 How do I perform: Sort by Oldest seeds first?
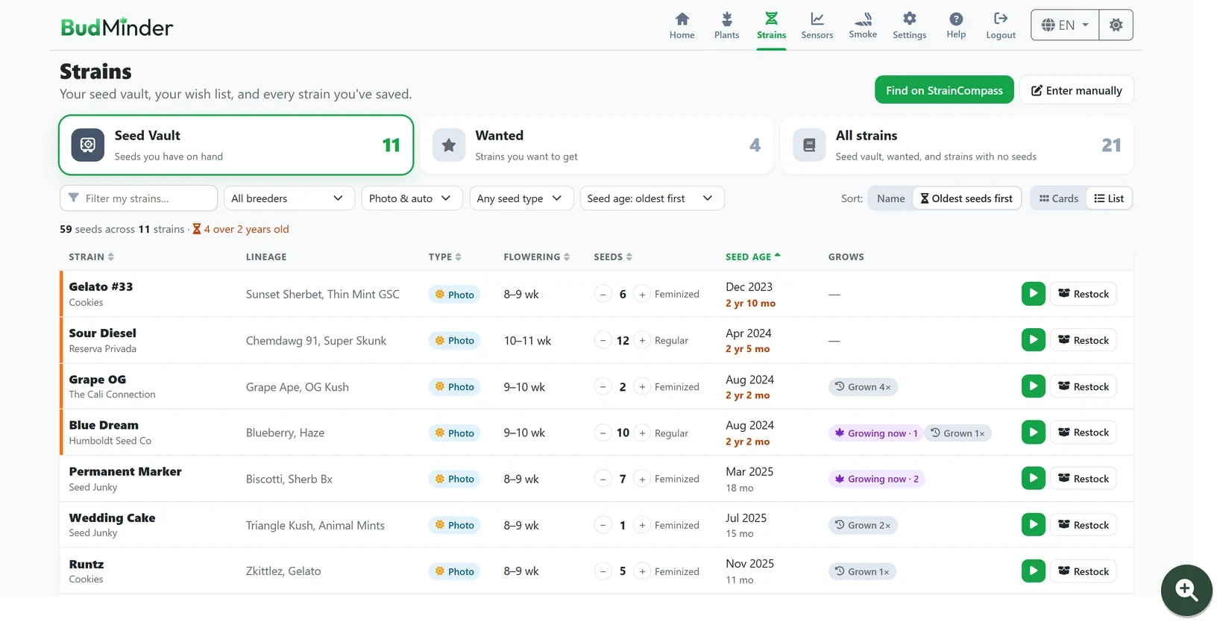[966, 198]
